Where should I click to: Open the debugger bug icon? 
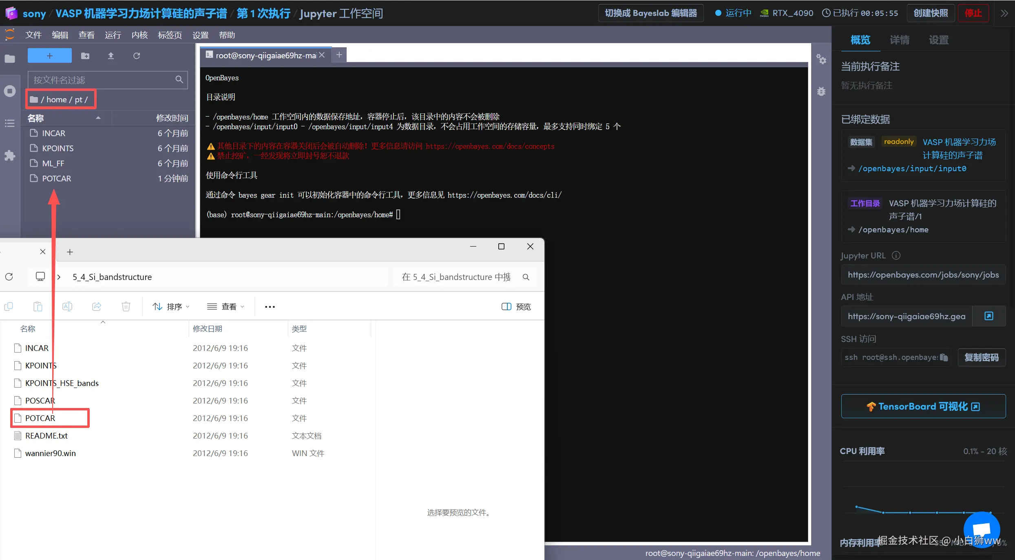pyautogui.click(x=821, y=91)
